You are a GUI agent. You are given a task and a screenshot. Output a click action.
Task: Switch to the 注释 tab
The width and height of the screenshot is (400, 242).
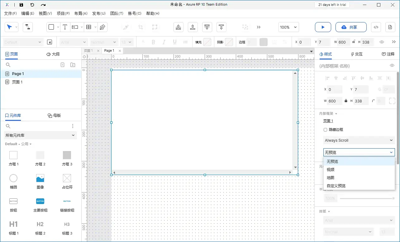[388, 54]
